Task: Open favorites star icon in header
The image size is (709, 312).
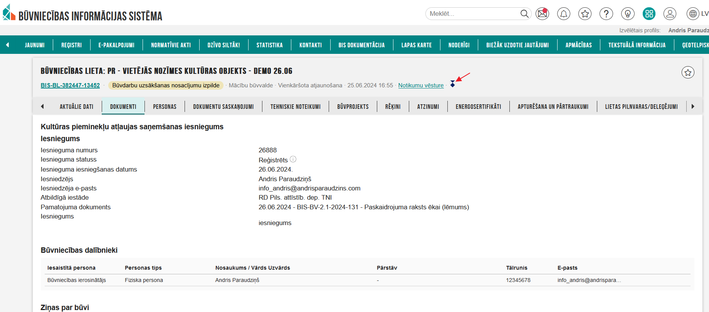Action: [x=585, y=14]
